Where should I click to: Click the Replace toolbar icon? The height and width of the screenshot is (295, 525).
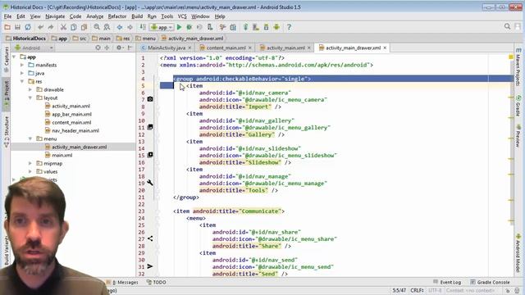[107, 27]
